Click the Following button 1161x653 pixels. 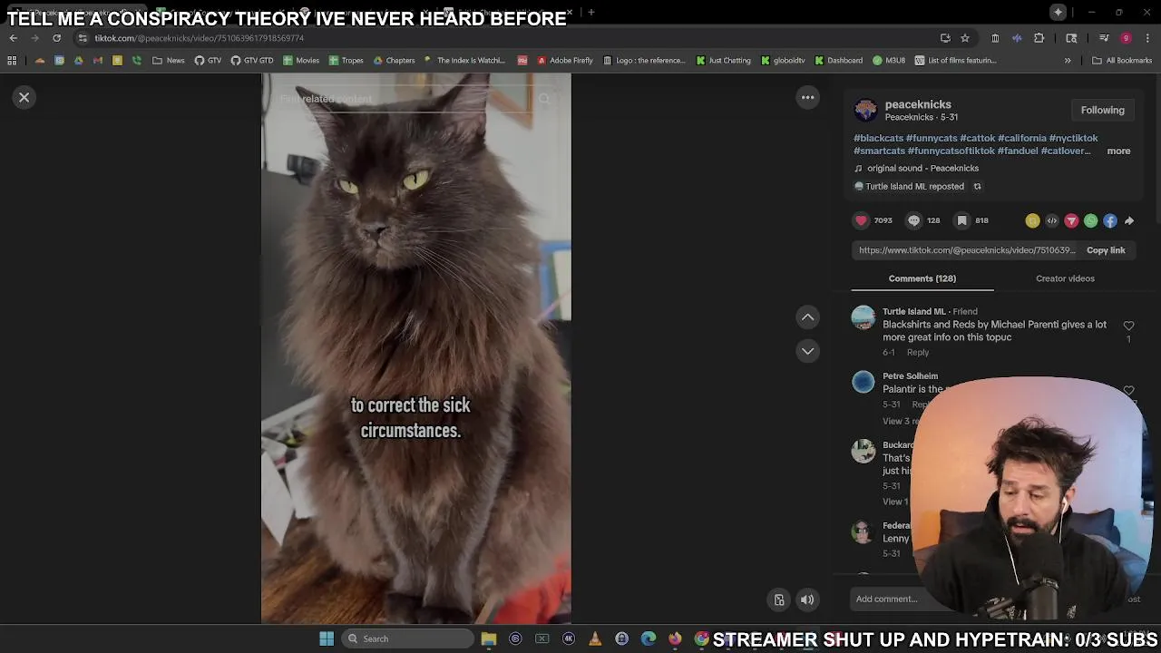pyautogui.click(x=1102, y=110)
